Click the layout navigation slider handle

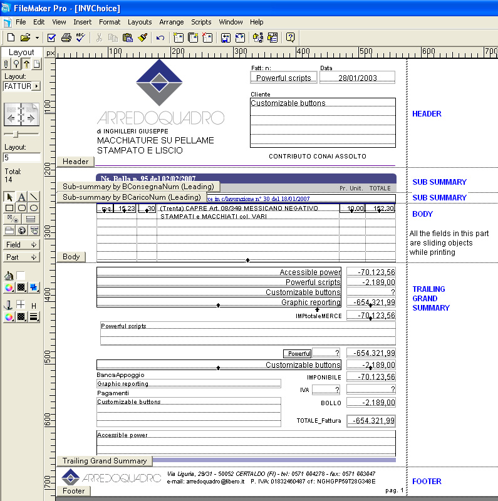point(16,134)
